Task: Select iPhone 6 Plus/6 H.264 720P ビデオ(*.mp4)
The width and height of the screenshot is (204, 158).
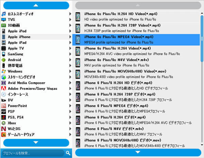Action: tap(136, 97)
